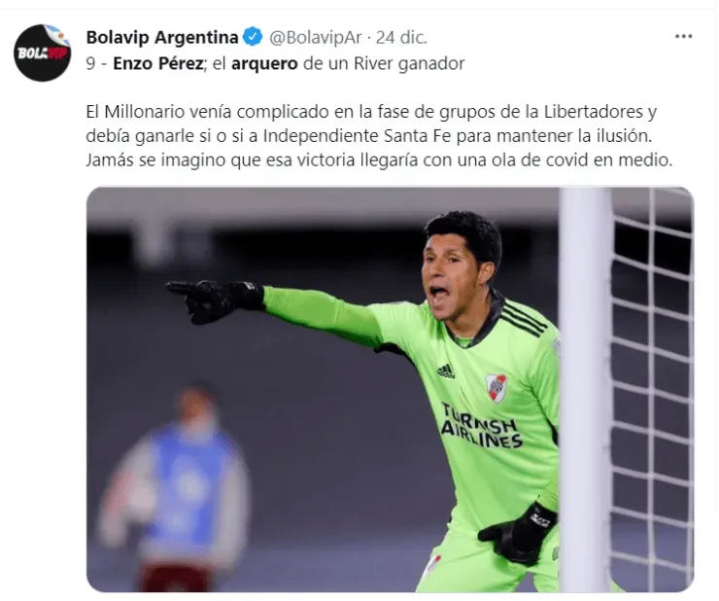Screen dimensions: 719x601
Task: Click the Adidas logo on the green jersey
Action: [x=445, y=371]
